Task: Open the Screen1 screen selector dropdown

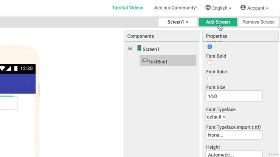Action: tap(178, 22)
